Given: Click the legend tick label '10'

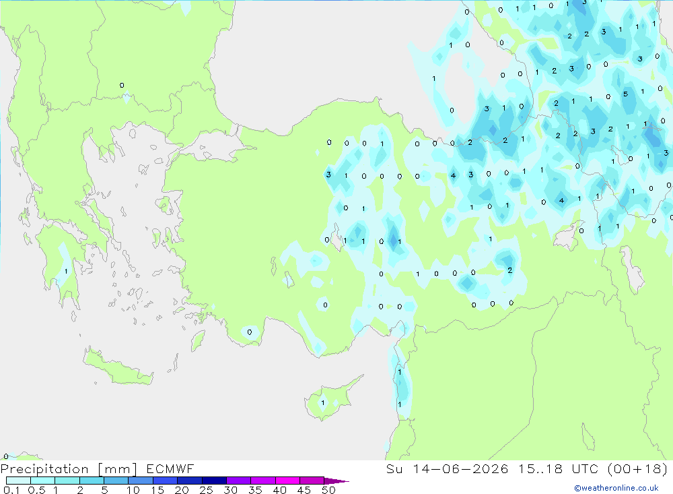Looking at the screenshot, I should [133, 490].
